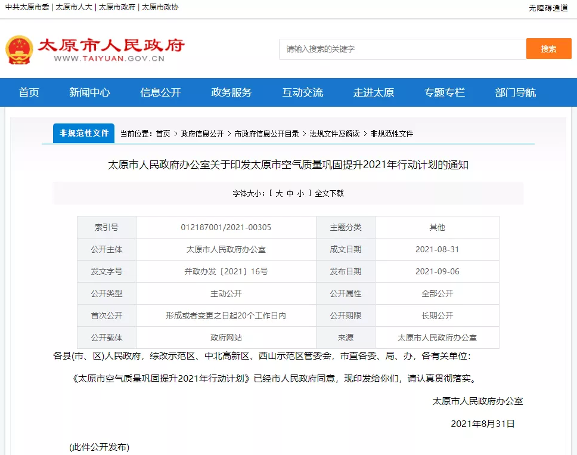Set font size to 中

click(290, 193)
